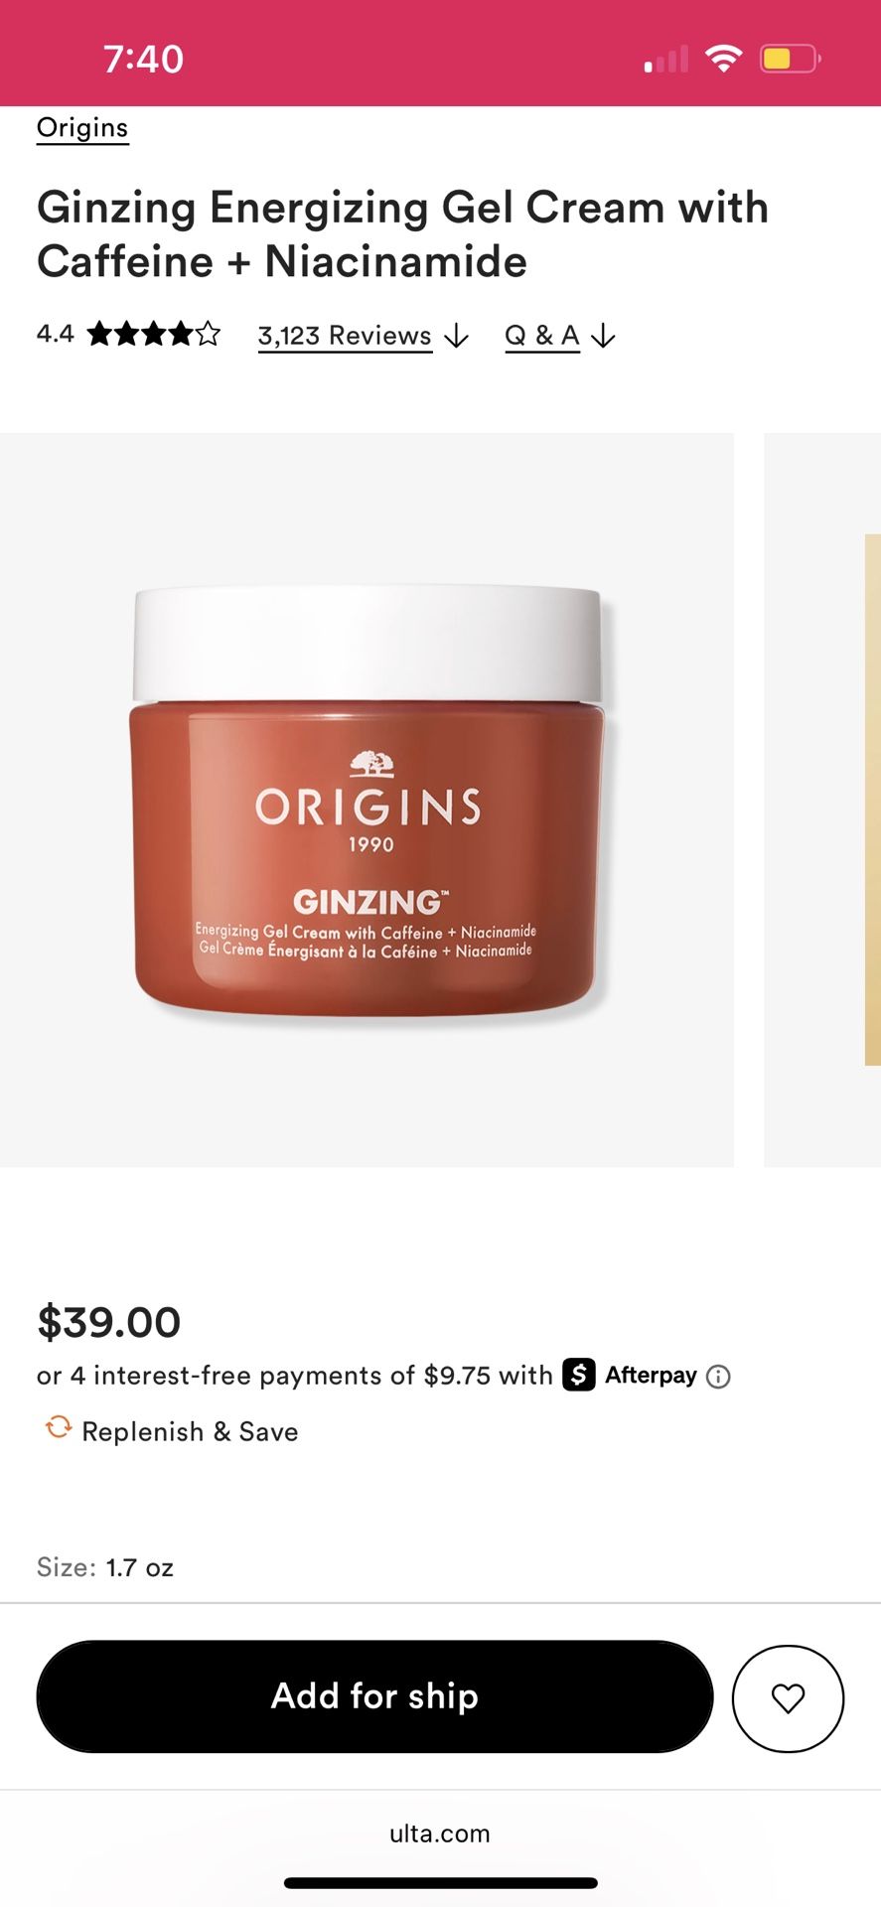
Task: Tap the heart favorite icon
Action: pos(788,1698)
